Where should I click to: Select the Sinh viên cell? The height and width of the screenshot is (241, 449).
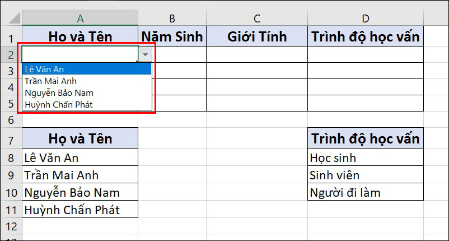366,174
